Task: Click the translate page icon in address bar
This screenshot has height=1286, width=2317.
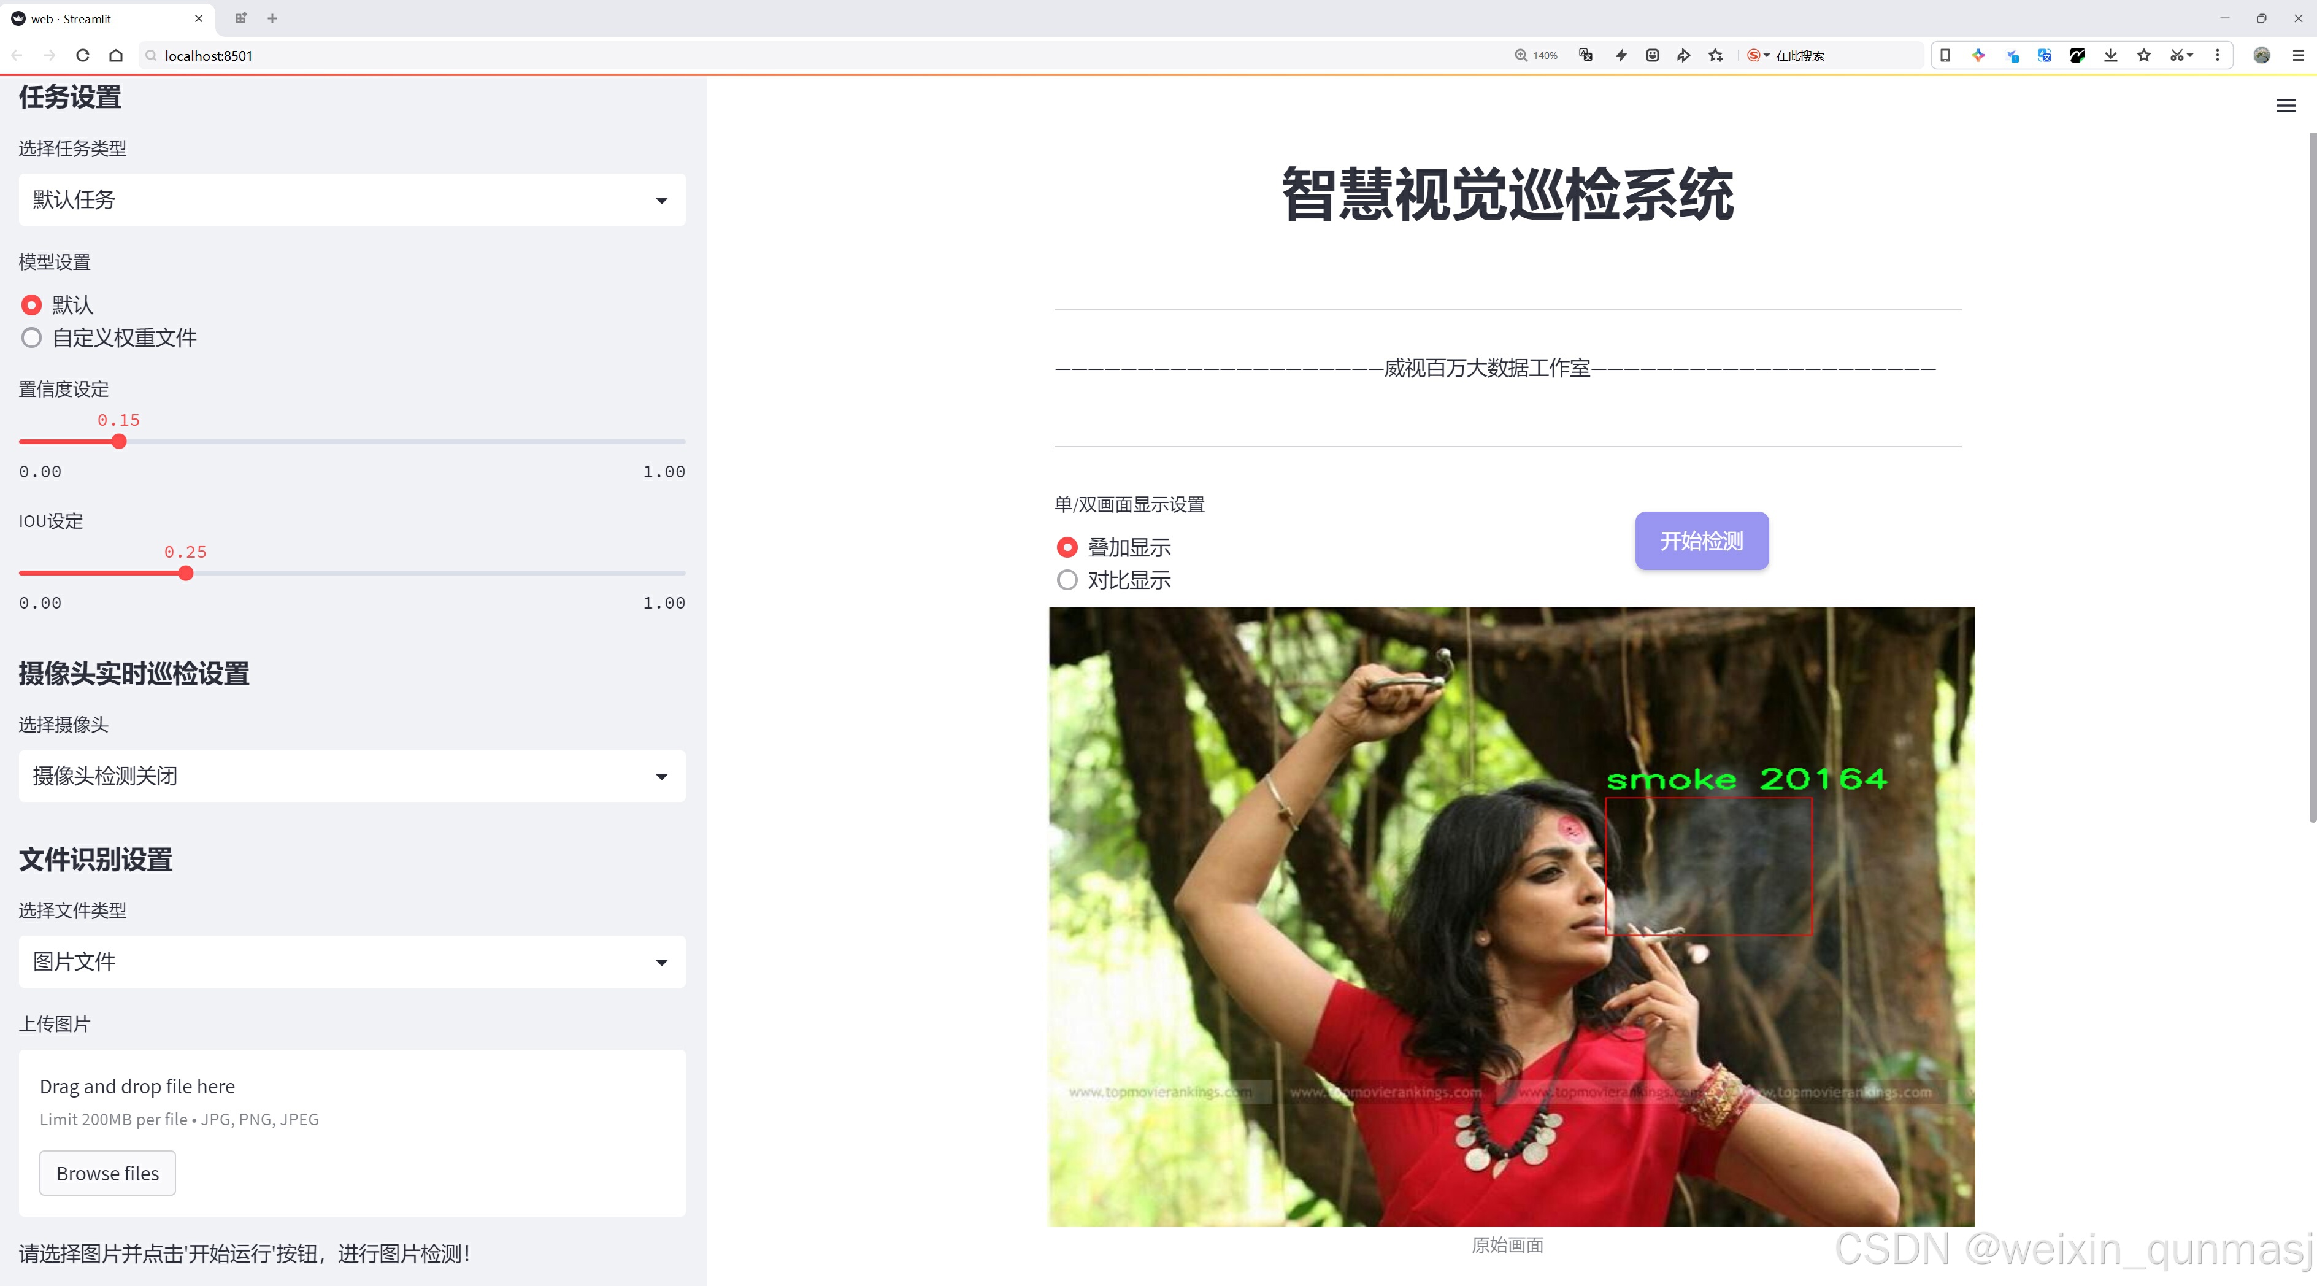Action: [x=1586, y=56]
